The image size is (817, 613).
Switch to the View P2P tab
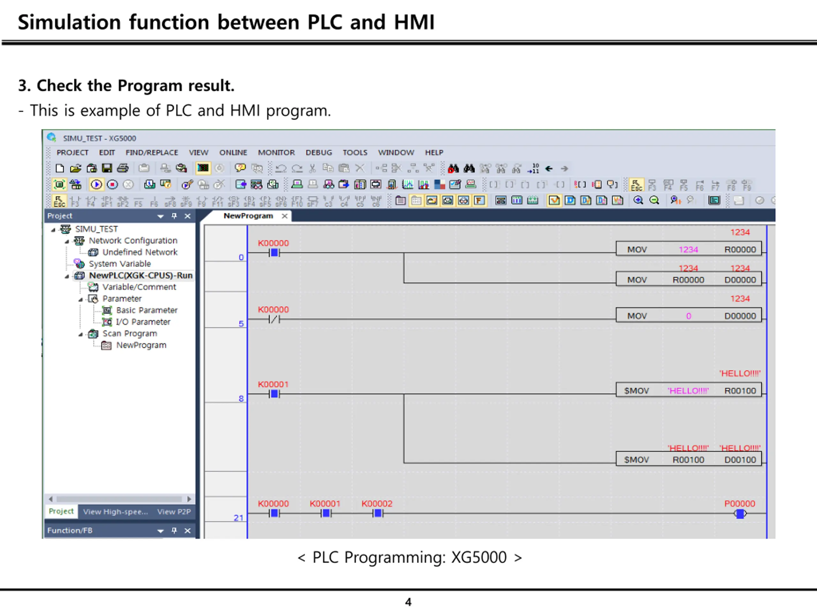174,511
